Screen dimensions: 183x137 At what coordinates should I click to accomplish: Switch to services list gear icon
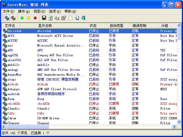point(13,18)
